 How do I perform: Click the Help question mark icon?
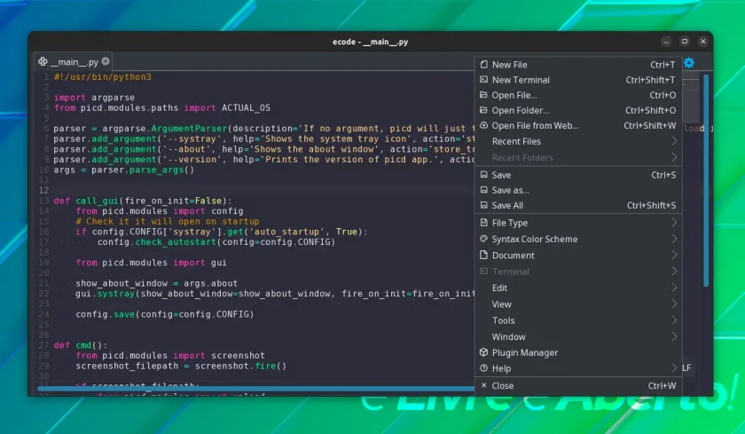tap(483, 368)
